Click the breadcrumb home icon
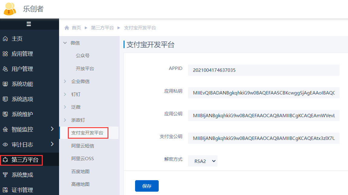 coord(67,28)
